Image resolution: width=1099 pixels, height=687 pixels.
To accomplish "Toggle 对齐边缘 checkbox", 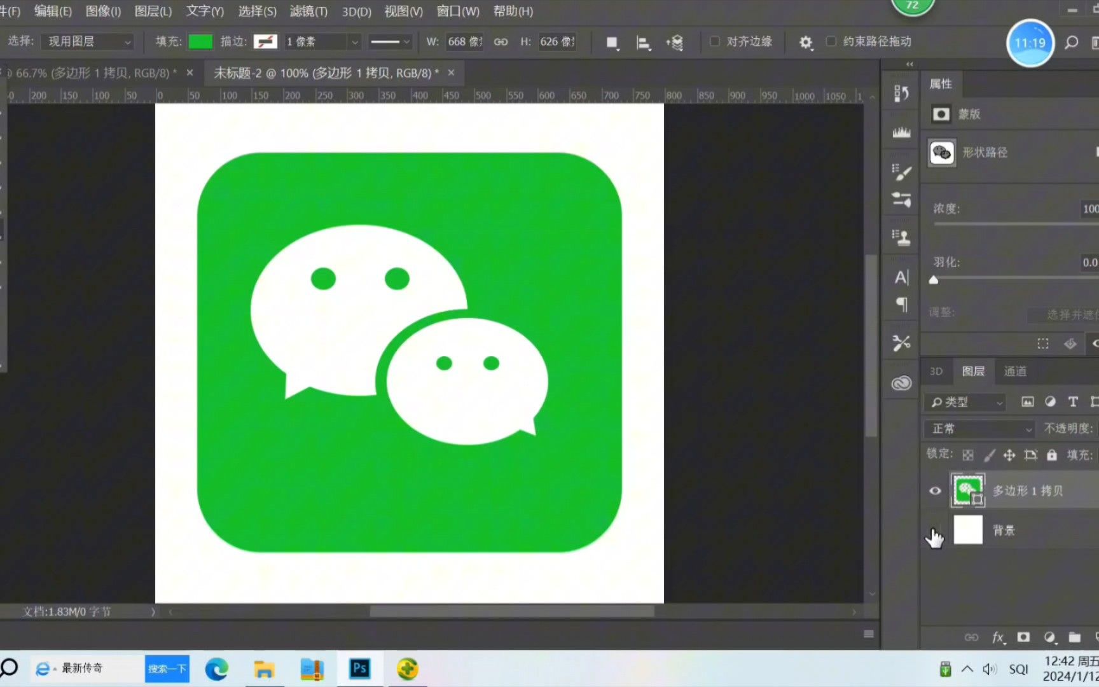I will tap(715, 41).
